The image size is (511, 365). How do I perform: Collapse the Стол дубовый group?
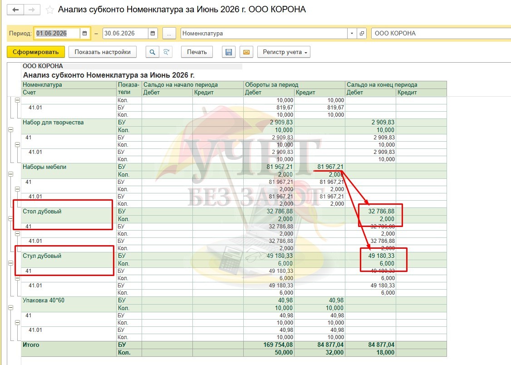(x=11, y=218)
